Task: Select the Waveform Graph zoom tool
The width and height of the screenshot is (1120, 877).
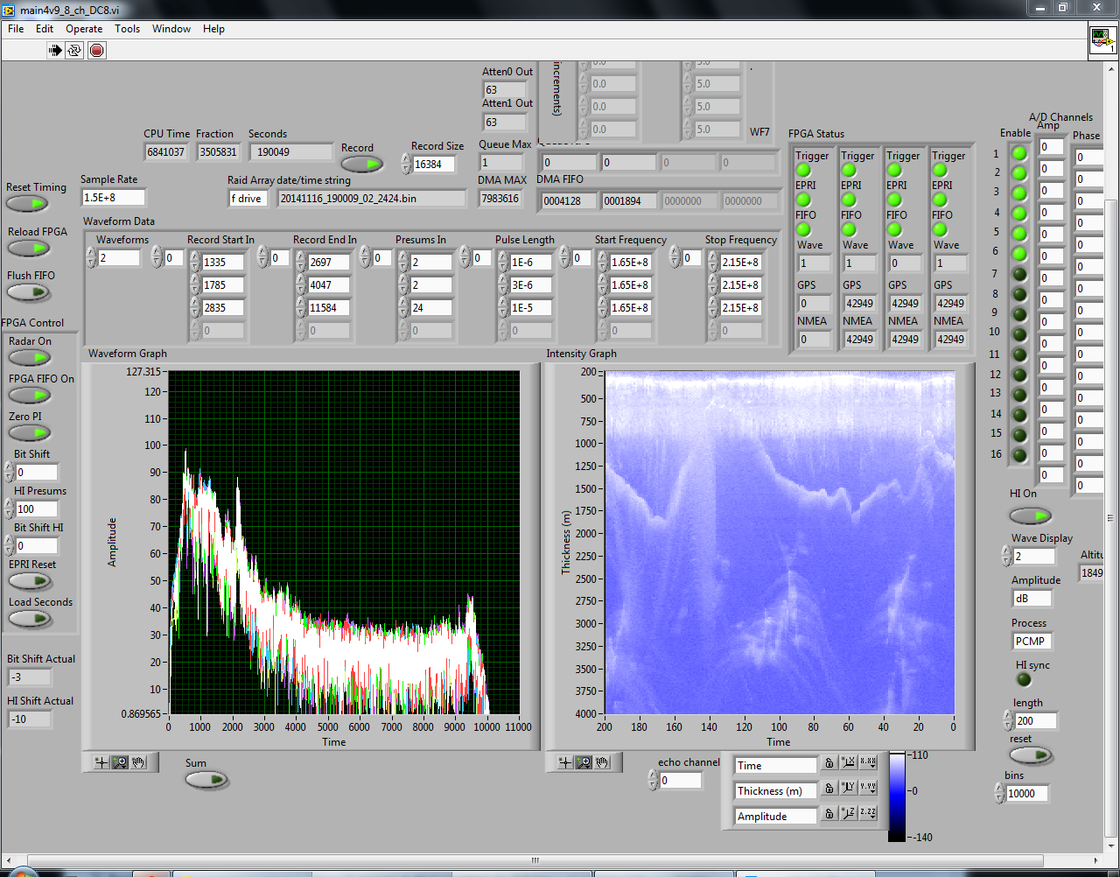Action: [x=120, y=762]
